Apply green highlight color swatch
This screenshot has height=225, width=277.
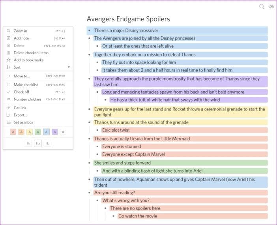click(38, 132)
